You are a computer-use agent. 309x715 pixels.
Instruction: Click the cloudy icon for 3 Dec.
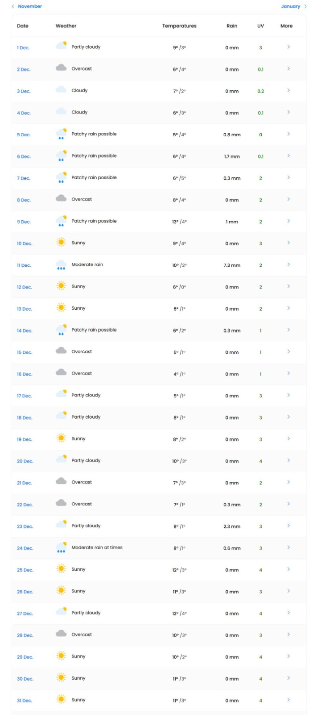pyautogui.click(x=61, y=90)
